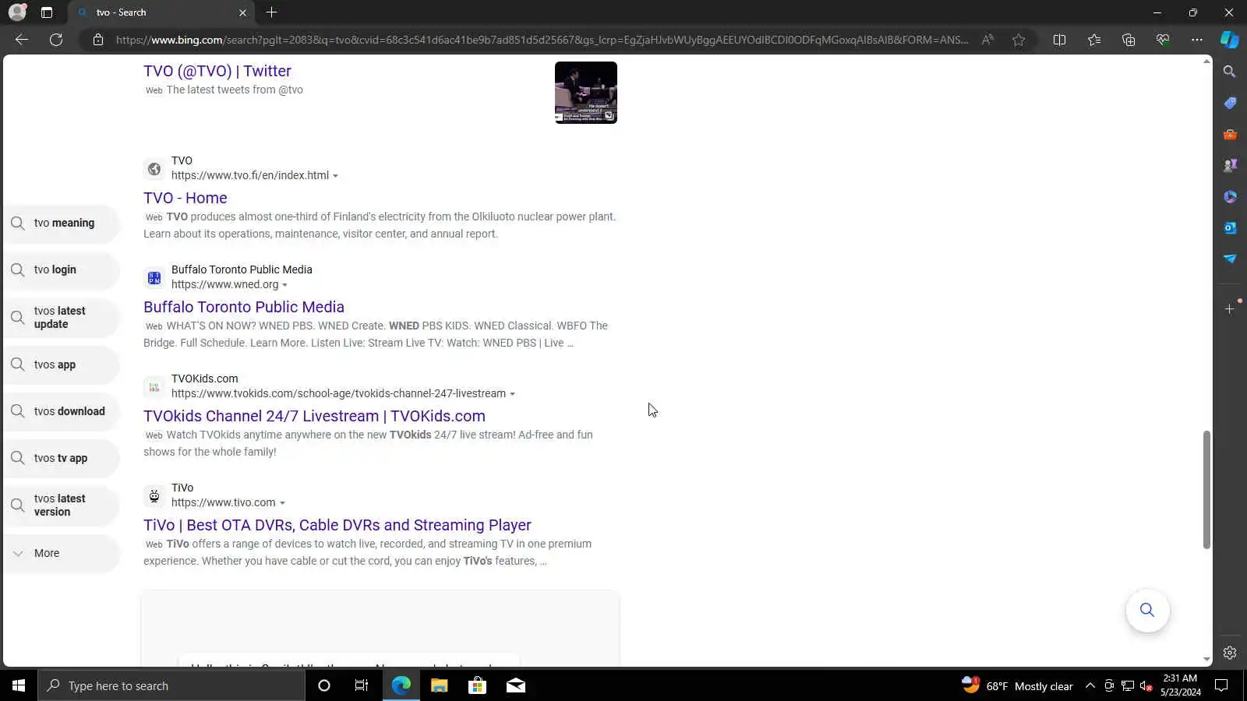Search related term 'tvo login'
Viewport: 1247px width, 701px height.
tap(62, 269)
